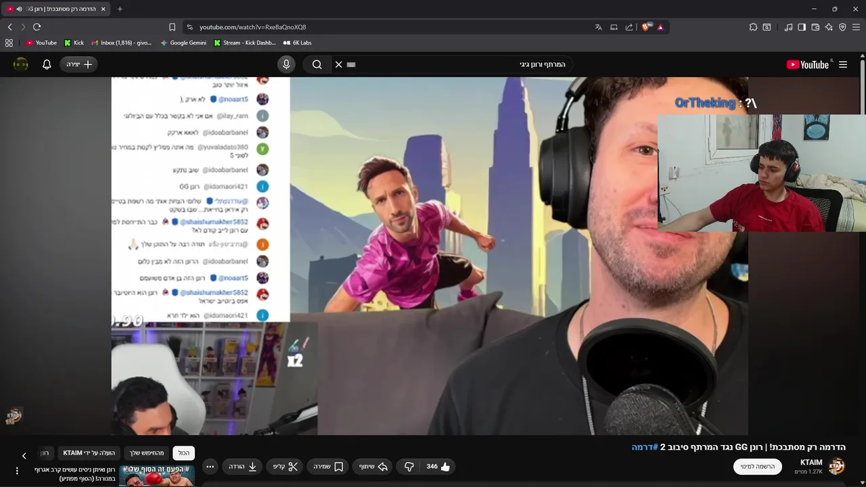Go back with the browser back arrow

pyautogui.click(x=10, y=27)
